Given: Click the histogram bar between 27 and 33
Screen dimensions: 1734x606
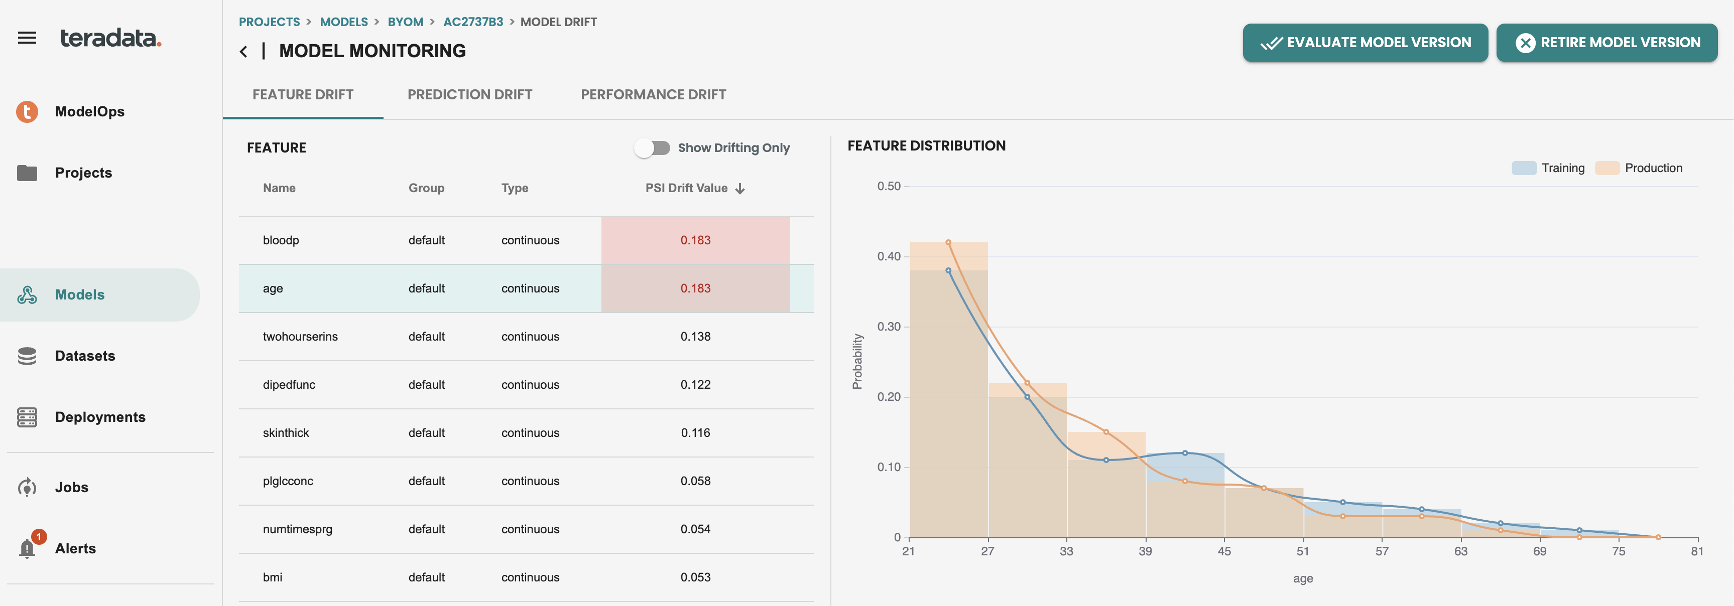Looking at the screenshot, I should (x=1027, y=461).
